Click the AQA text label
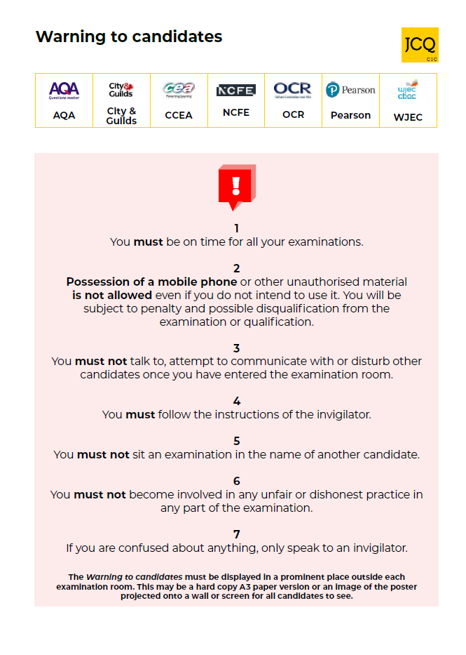The height and width of the screenshot is (655, 466). [x=64, y=115]
